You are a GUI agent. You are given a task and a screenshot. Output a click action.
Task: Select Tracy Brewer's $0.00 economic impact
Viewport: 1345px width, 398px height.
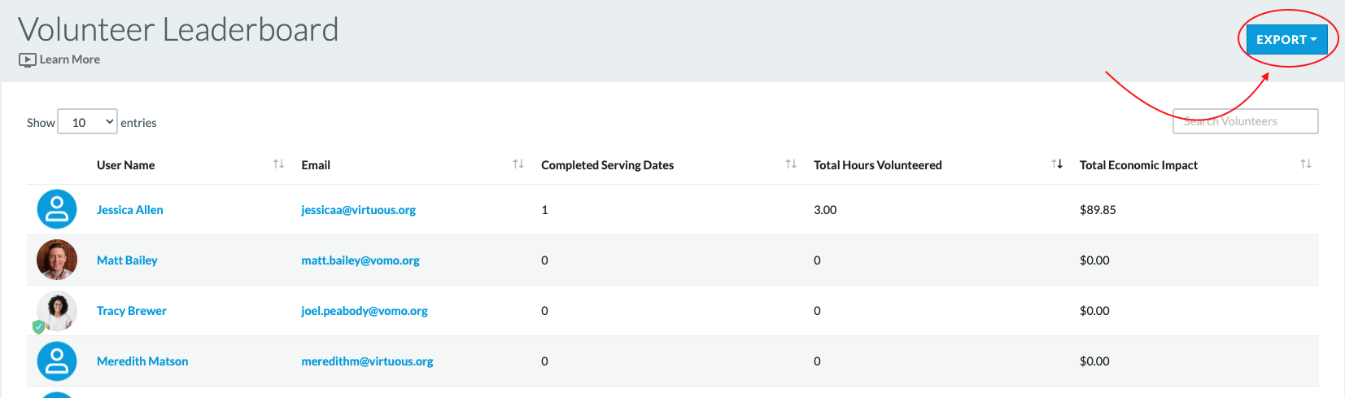click(x=1094, y=311)
